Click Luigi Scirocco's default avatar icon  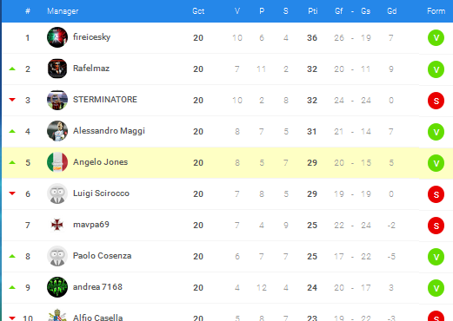57,193
